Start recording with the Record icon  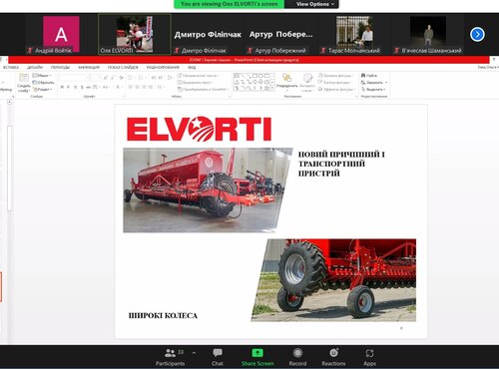click(x=297, y=353)
